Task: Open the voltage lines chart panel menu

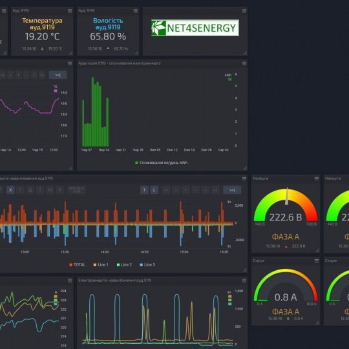Action: click(x=70, y=280)
